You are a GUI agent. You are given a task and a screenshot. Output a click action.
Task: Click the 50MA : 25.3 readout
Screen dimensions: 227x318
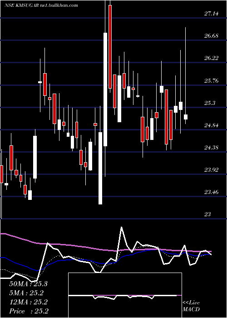coord(28,284)
